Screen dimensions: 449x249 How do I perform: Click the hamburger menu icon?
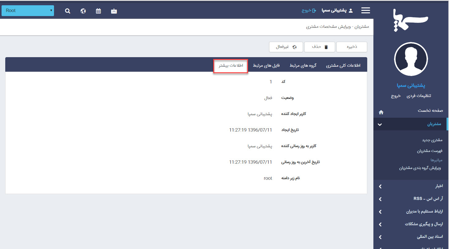[365, 10]
